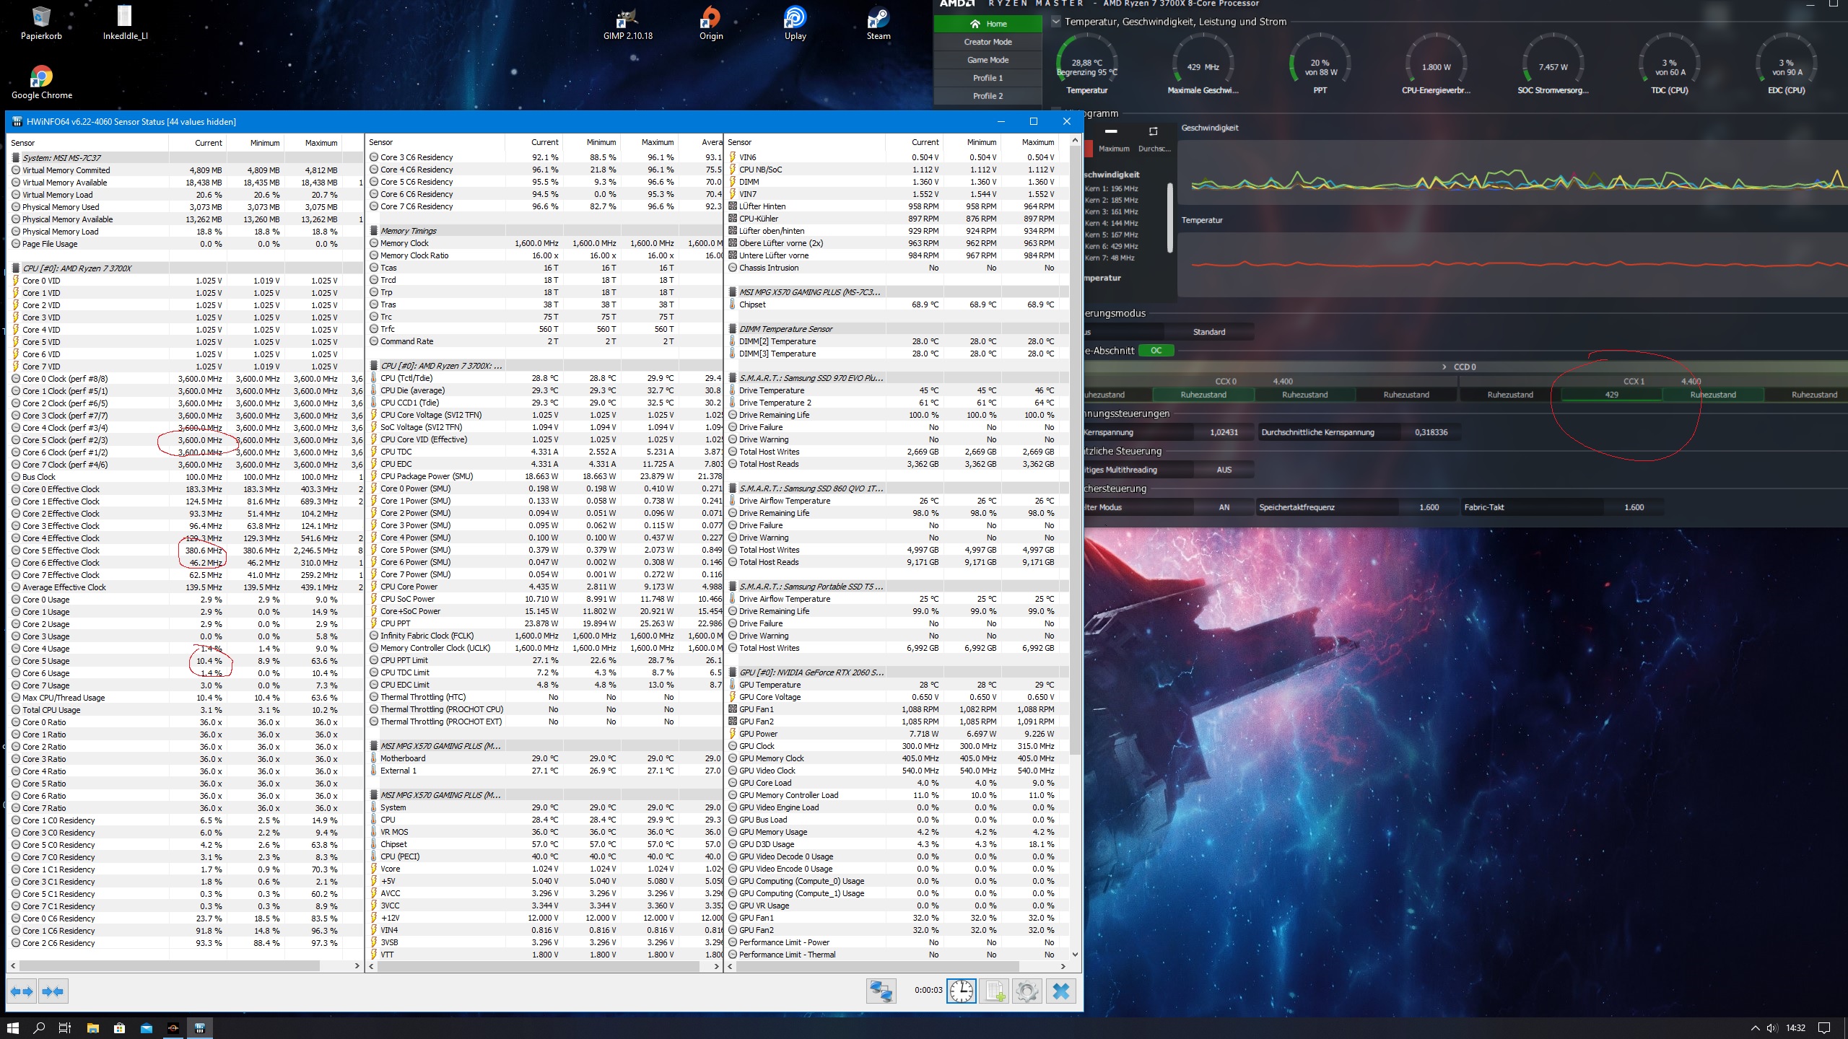Click the Home button in Ryzen Master
The height and width of the screenshot is (1039, 1848).
coord(988,24)
